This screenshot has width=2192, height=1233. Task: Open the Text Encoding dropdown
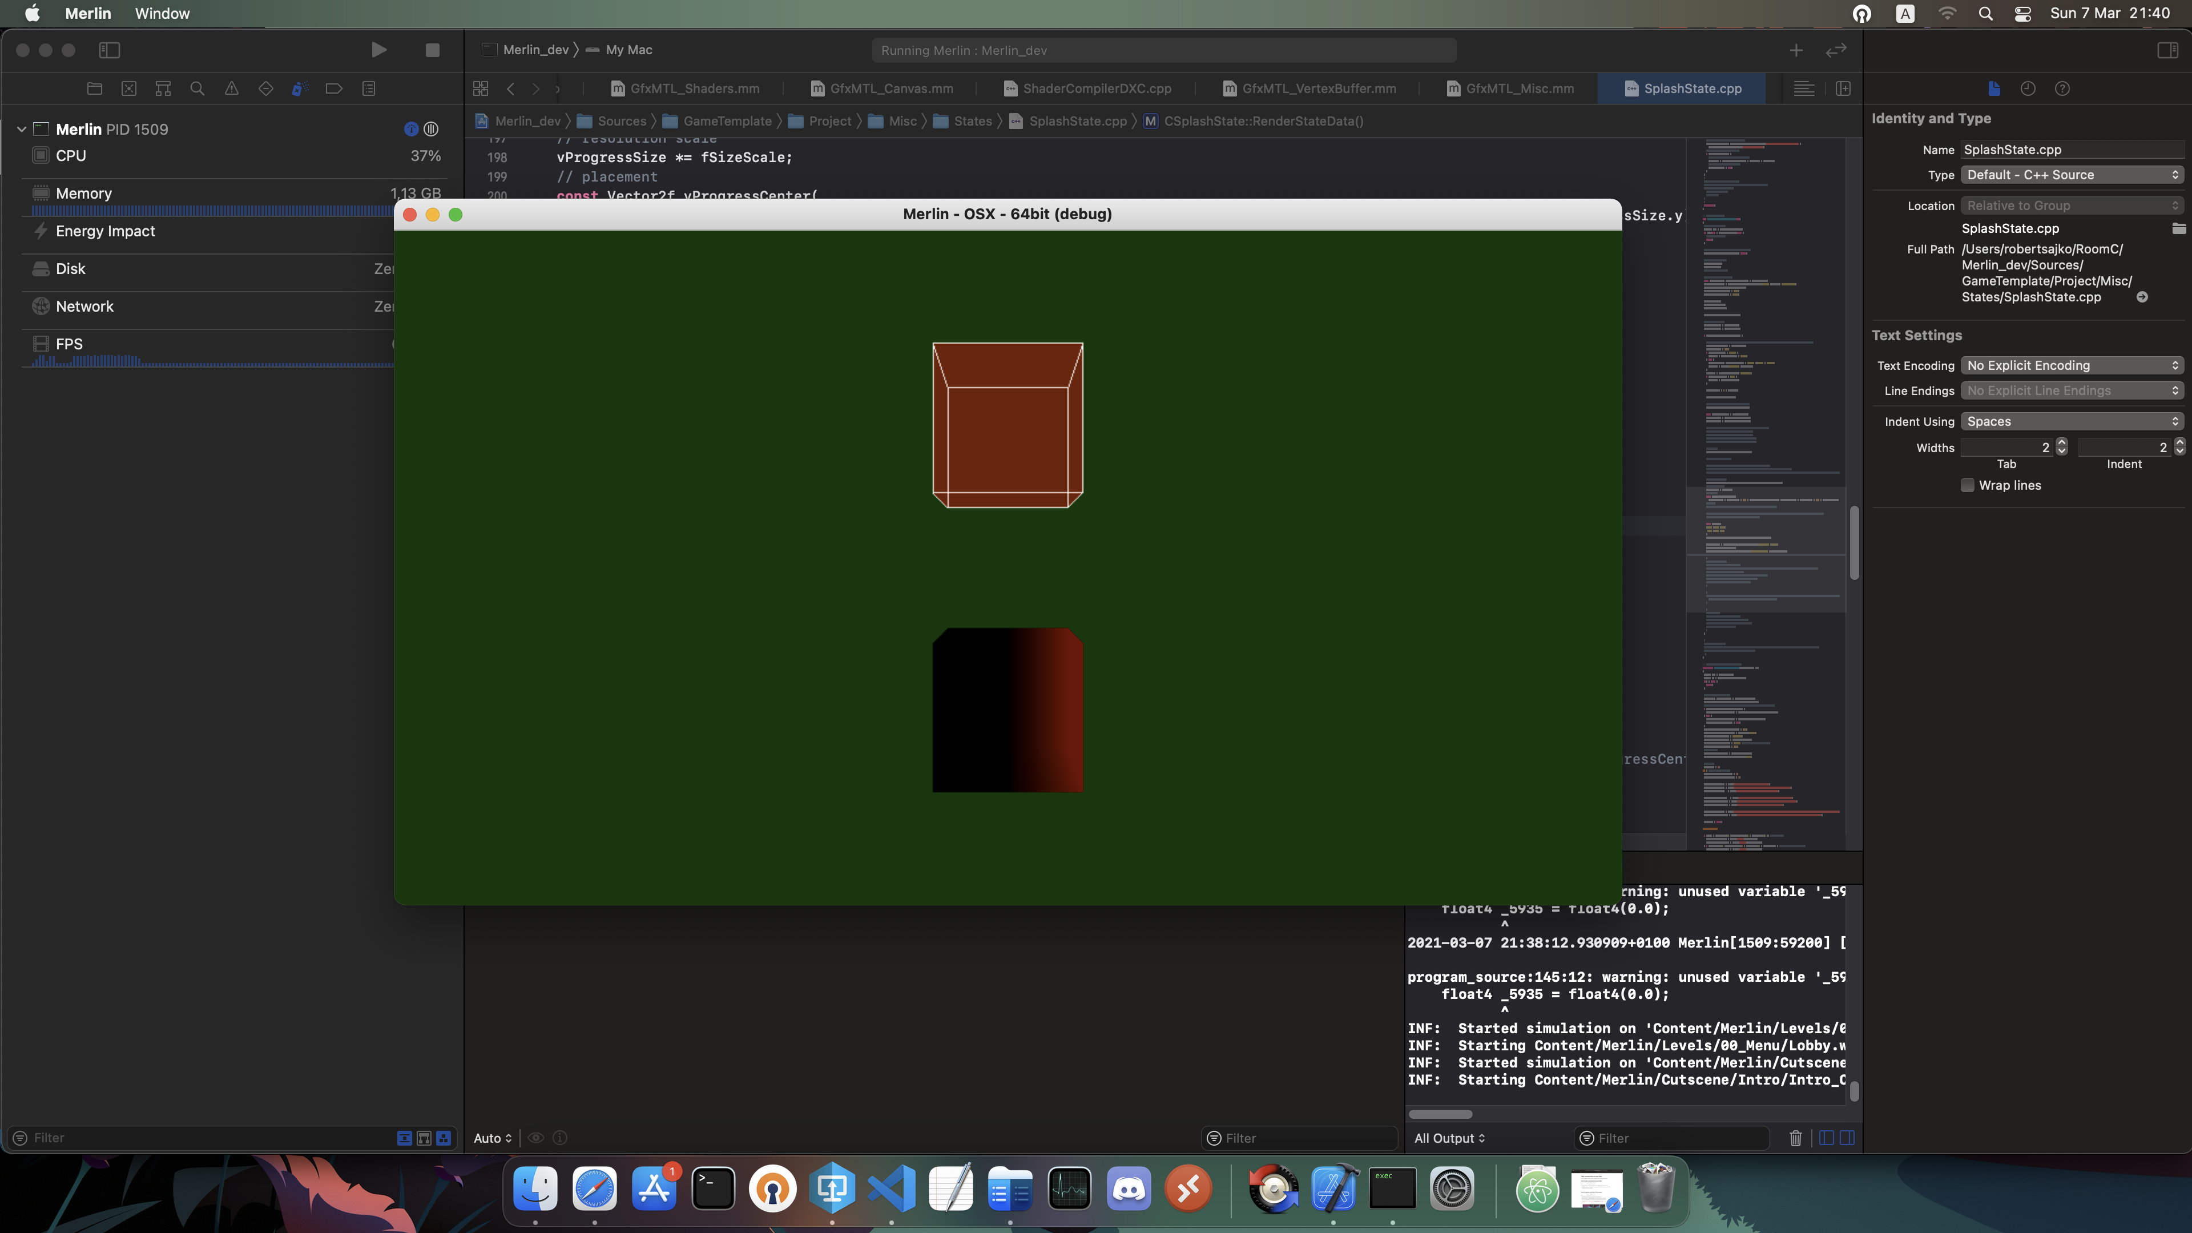(x=2072, y=365)
